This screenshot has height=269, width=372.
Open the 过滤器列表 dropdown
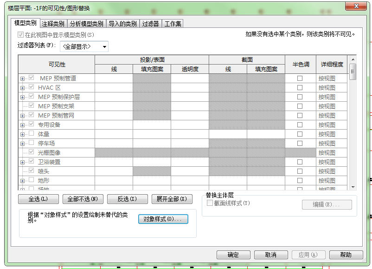click(84, 46)
